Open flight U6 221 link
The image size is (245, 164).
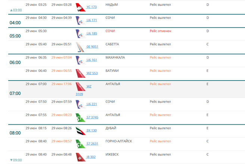92,104
